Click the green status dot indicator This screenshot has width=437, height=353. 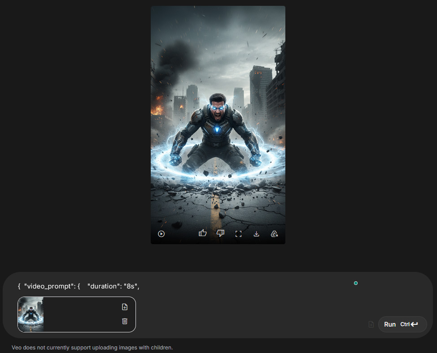pos(356,283)
